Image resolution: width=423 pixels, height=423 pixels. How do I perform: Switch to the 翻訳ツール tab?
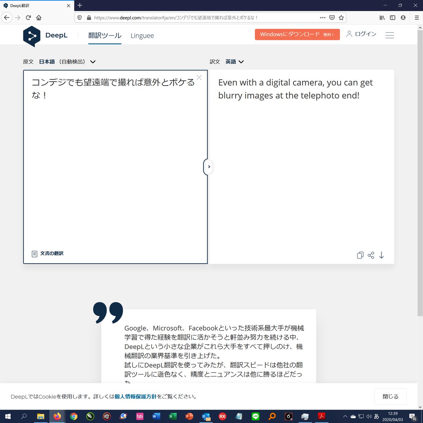[x=105, y=36]
